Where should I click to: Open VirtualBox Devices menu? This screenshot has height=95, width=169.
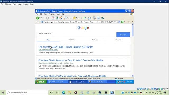point(26,4)
